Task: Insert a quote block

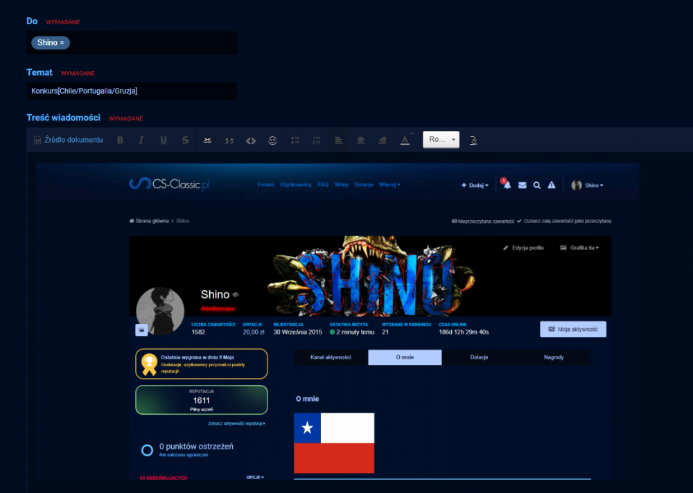Action: click(229, 140)
